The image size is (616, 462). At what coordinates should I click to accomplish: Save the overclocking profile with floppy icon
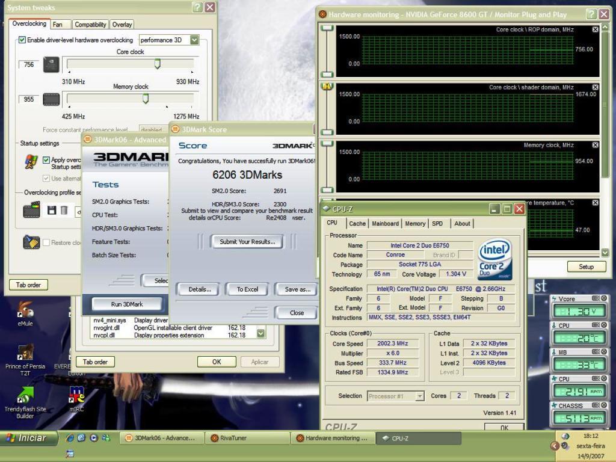pos(52,210)
